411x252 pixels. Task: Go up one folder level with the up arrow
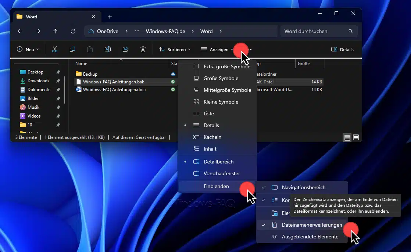pyautogui.click(x=56, y=31)
